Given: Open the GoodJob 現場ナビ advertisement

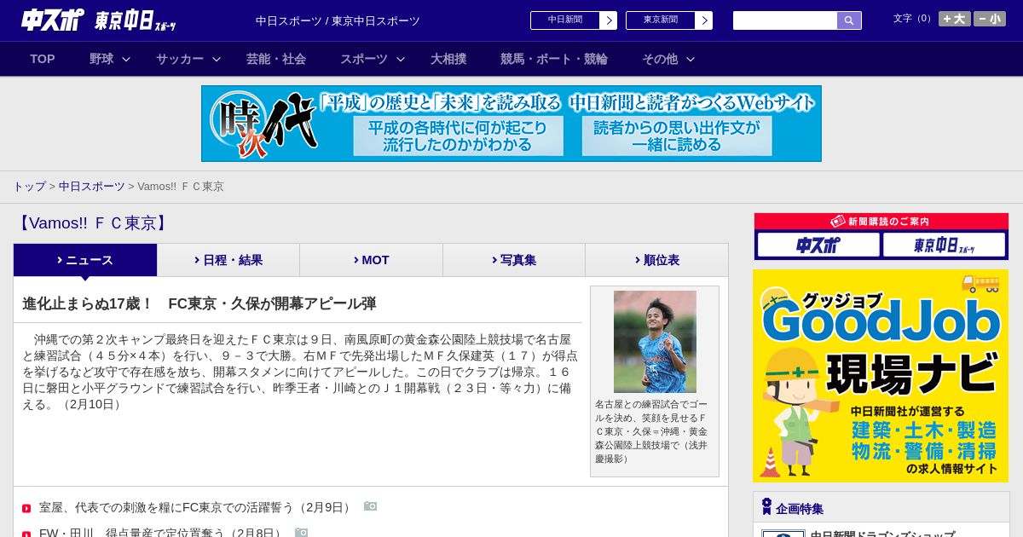Looking at the screenshot, I should (881, 376).
